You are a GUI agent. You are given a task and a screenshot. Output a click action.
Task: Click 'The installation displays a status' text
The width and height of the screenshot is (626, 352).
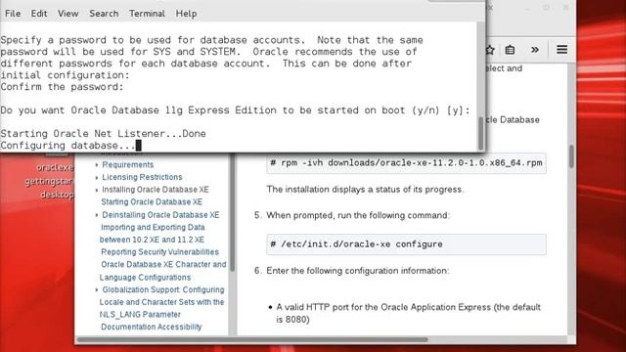coord(365,189)
